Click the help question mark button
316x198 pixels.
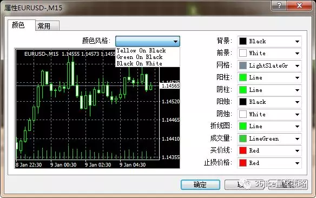click(279, 5)
